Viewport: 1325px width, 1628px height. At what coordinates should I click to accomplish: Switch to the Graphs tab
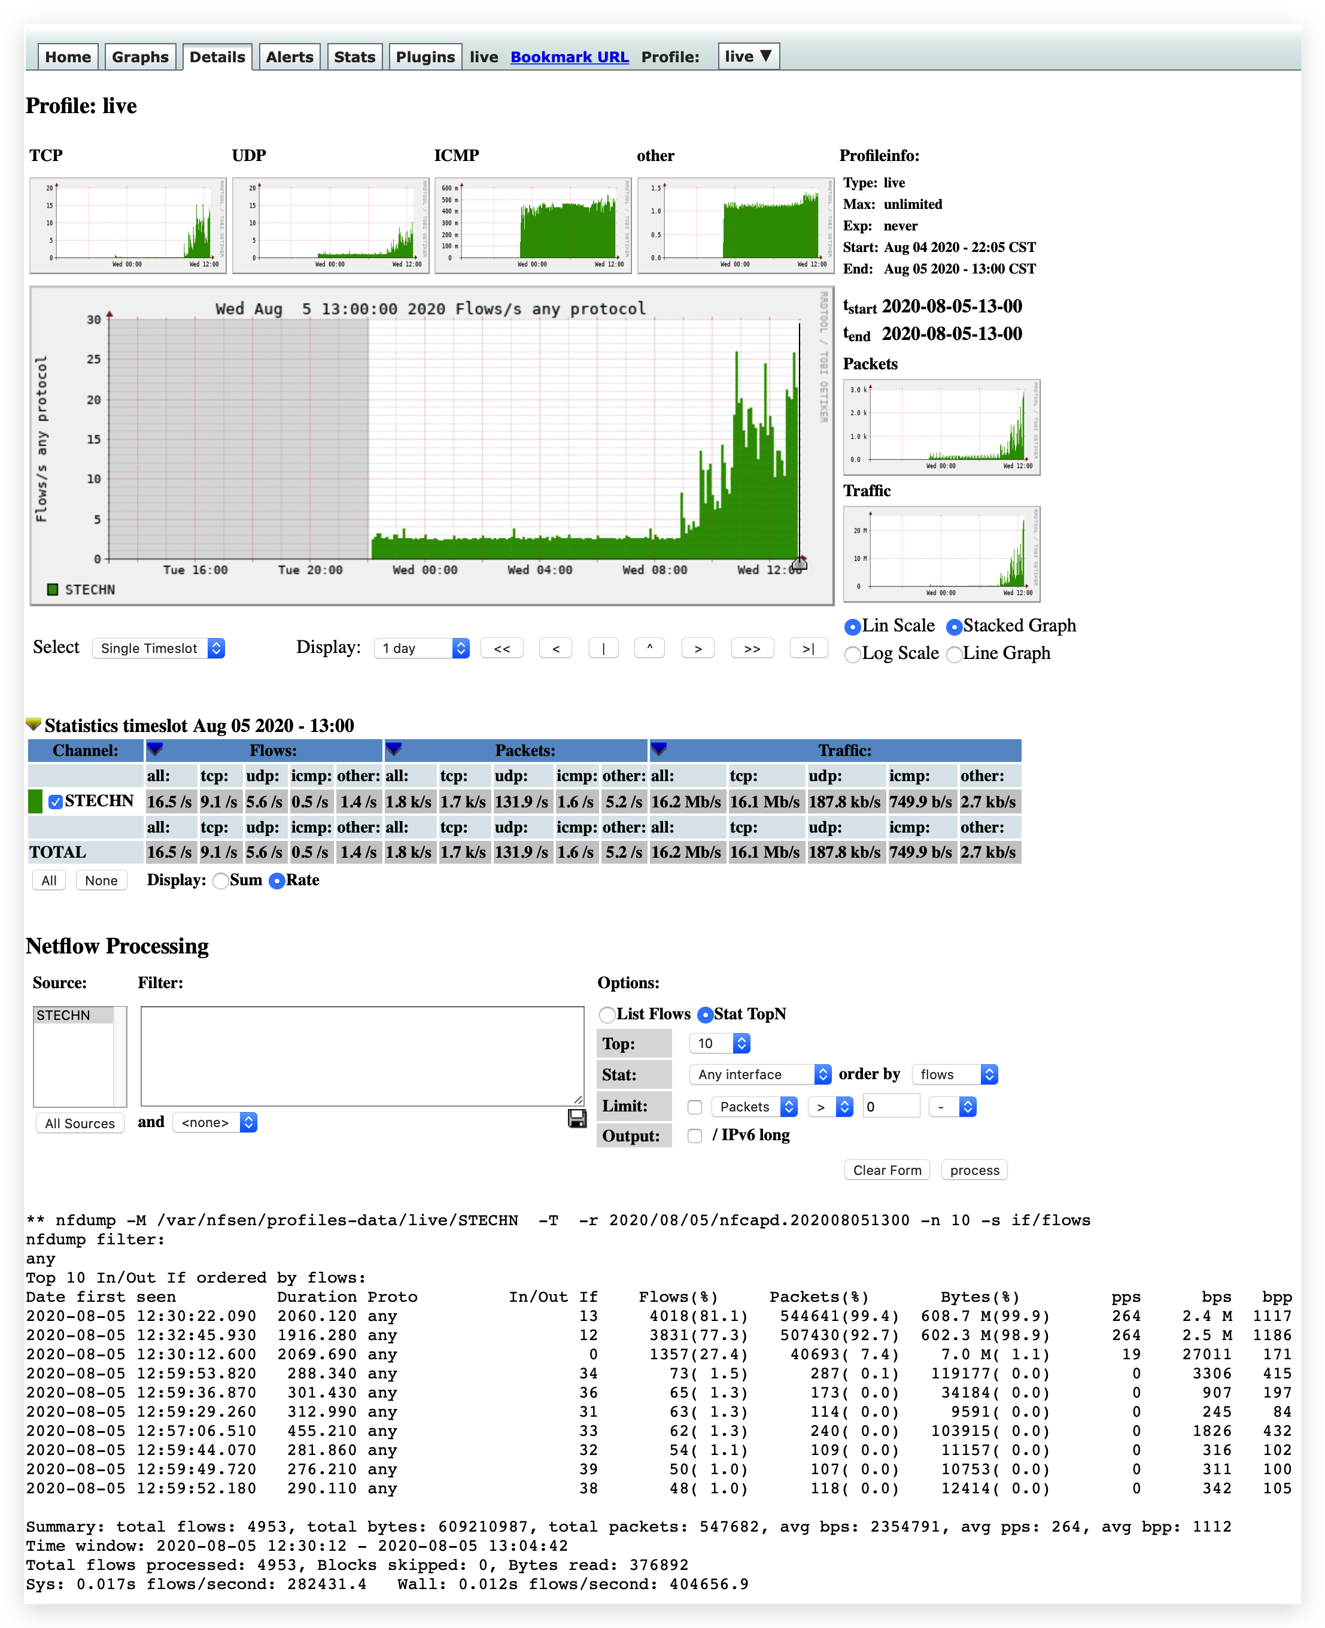click(x=139, y=56)
